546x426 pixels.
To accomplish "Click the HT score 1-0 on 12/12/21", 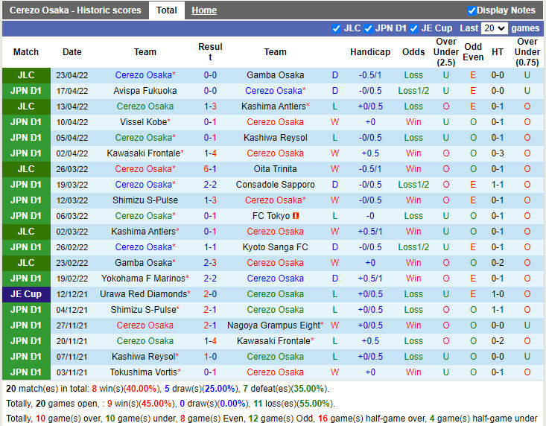I will click(x=498, y=294).
